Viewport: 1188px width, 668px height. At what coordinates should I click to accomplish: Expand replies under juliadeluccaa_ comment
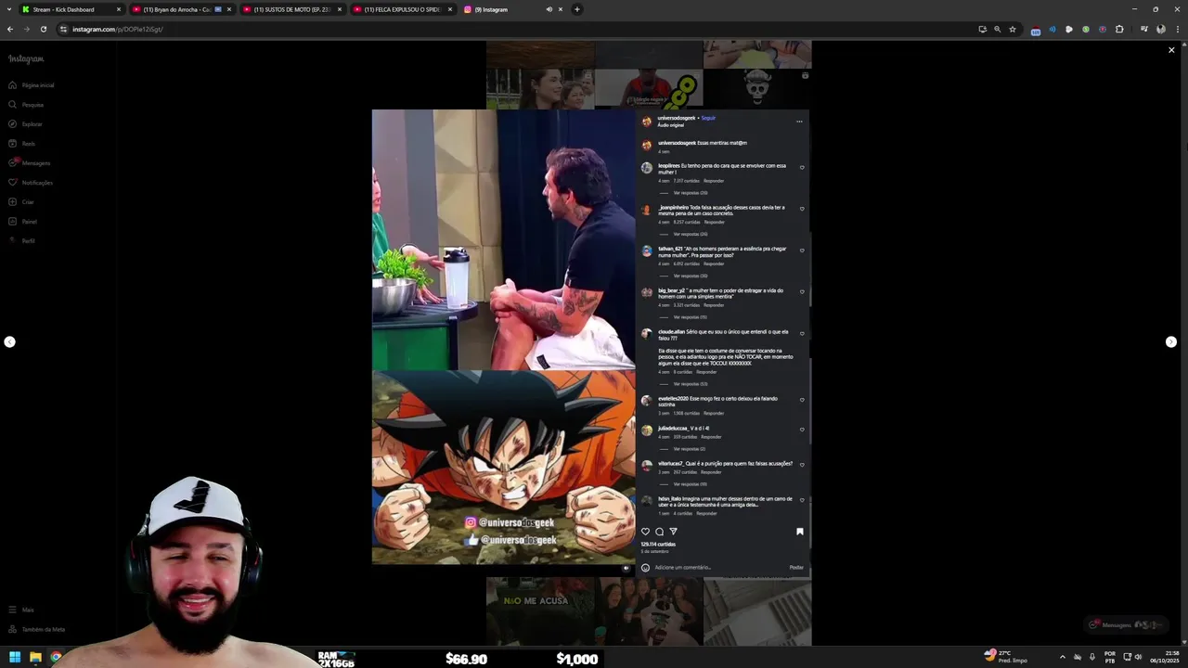689,449
